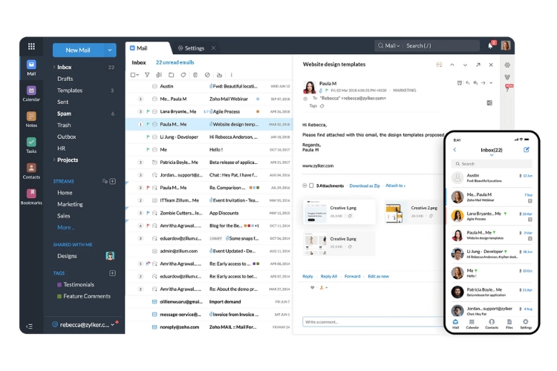Click the Write a comment field

[373, 321]
